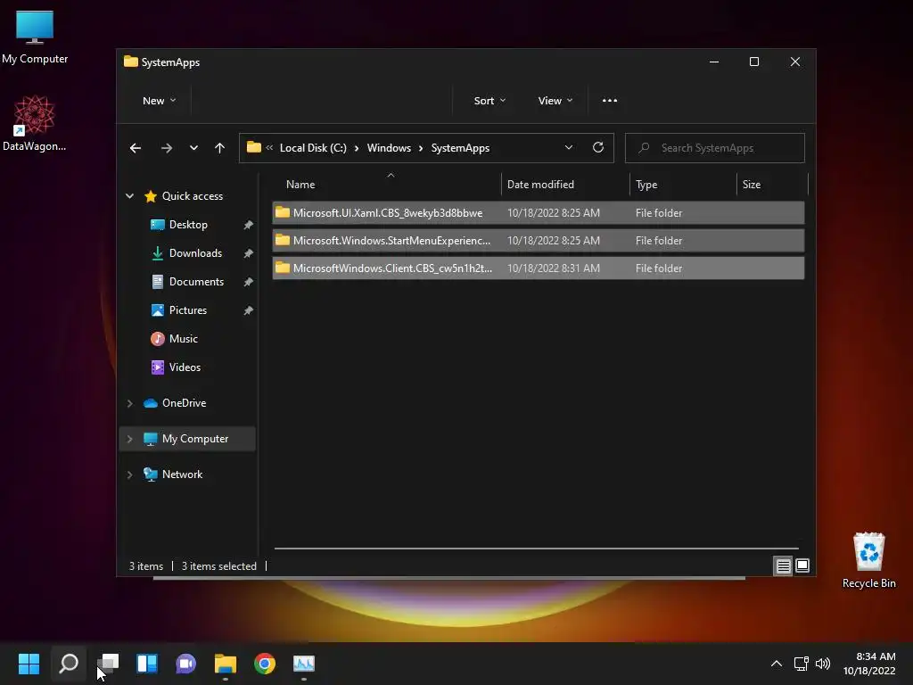Open the Widgets panel from taskbar
The image size is (913, 685).
tap(147, 664)
